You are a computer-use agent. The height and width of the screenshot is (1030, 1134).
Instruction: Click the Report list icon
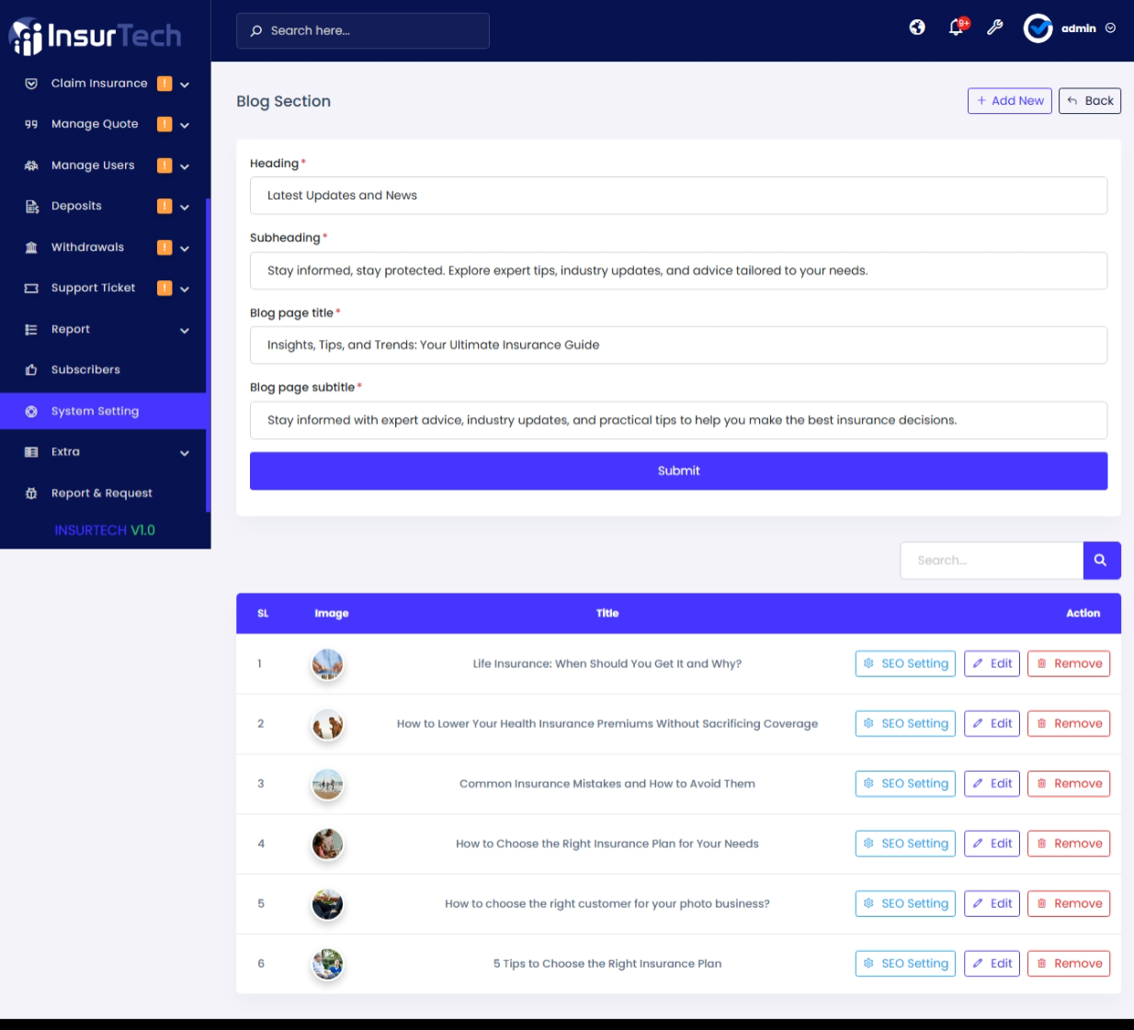[x=31, y=329]
